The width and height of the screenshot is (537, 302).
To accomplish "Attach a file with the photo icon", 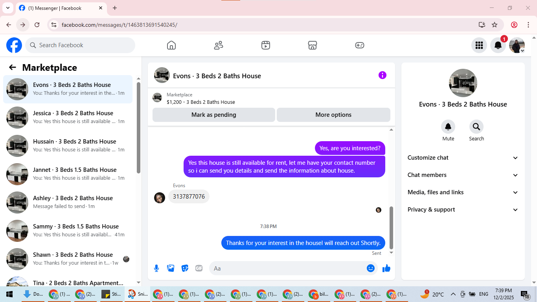I will (171, 268).
